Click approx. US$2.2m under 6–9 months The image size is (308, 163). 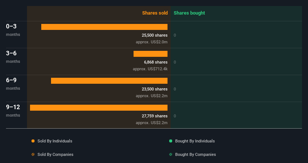click(x=152, y=96)
